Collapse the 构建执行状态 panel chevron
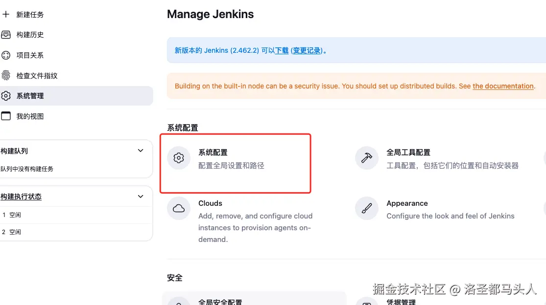Screen dimensions: 546x305 pyautogui.click(x=141, y=196)
